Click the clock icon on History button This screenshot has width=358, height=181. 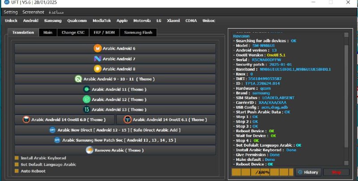click(x=300, y=172)
